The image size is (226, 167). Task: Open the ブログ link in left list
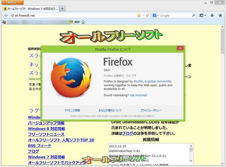click(33, 151)
